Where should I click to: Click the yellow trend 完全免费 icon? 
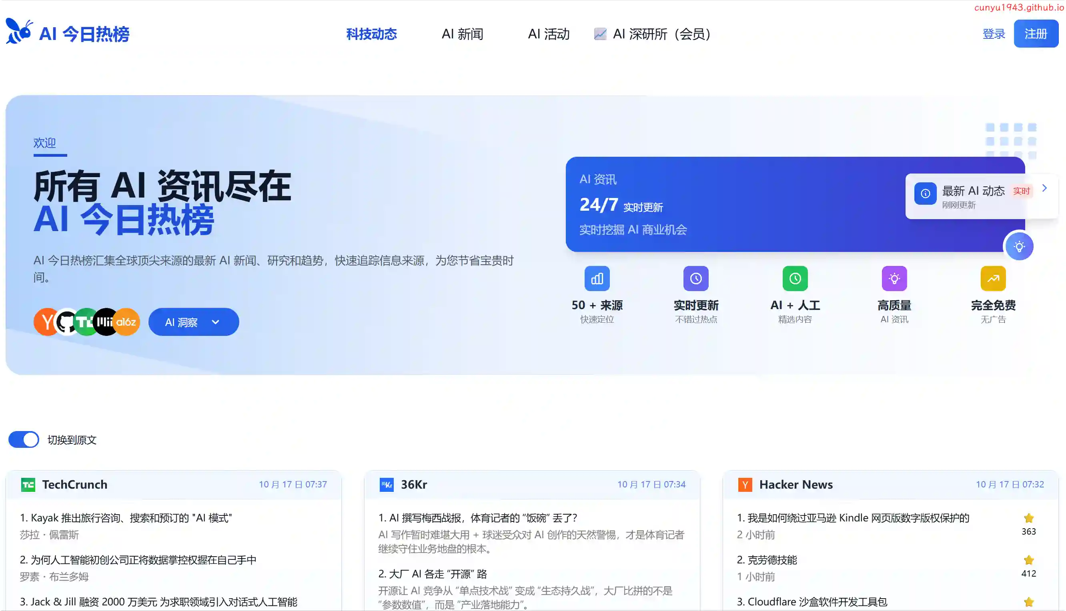coord(993,278)
